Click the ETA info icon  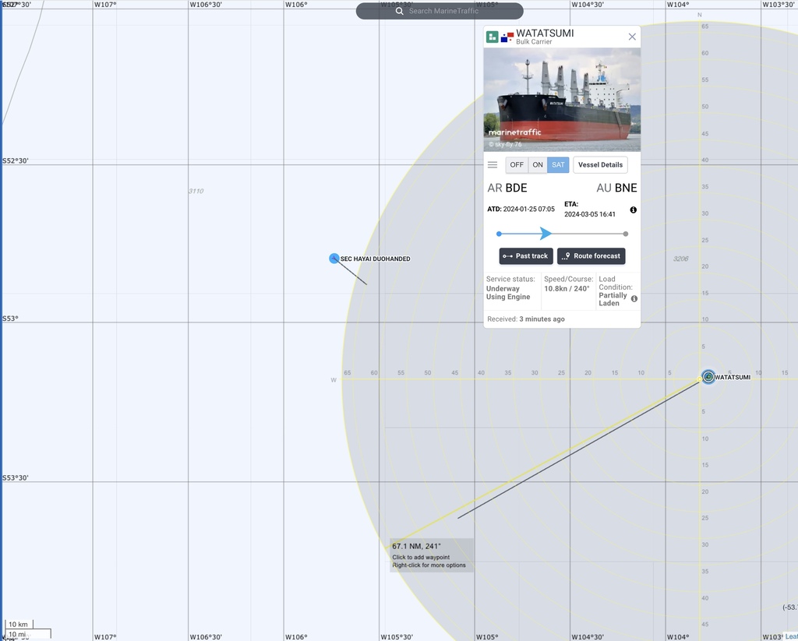(x=633, y=210)
